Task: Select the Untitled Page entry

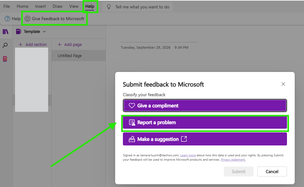Action: coord(79,56)
